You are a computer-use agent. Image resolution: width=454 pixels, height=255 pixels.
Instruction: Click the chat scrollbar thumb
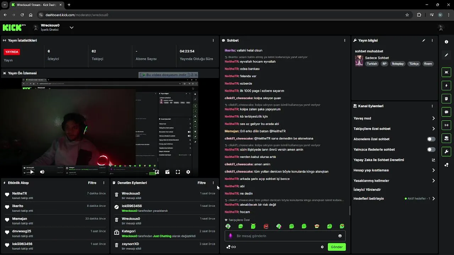click(350, 211)
